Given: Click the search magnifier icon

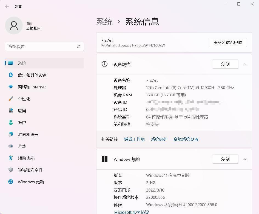Looking at the screenshot, I should pyautogui.click(x=79, y=47).
